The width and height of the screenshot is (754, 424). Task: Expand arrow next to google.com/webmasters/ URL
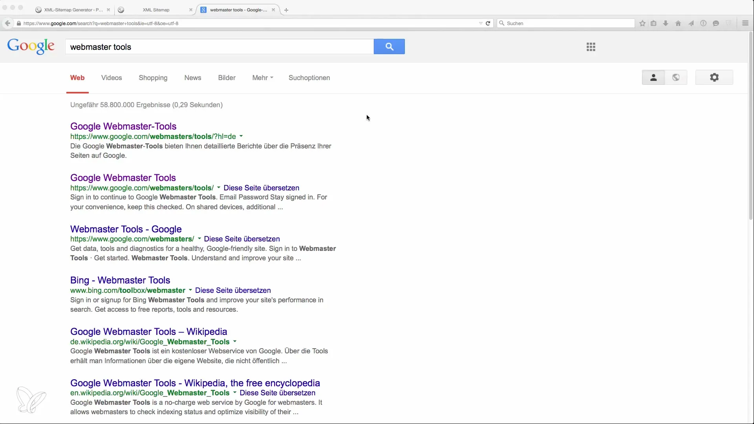pyautogui.click(x=199, y=239)
